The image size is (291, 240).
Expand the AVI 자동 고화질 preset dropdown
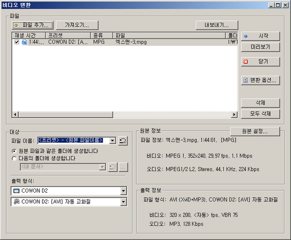coord(123,202)
